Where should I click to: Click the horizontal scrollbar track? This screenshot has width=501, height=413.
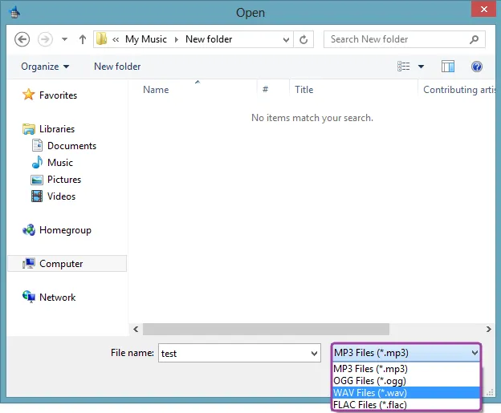point(437,329)
